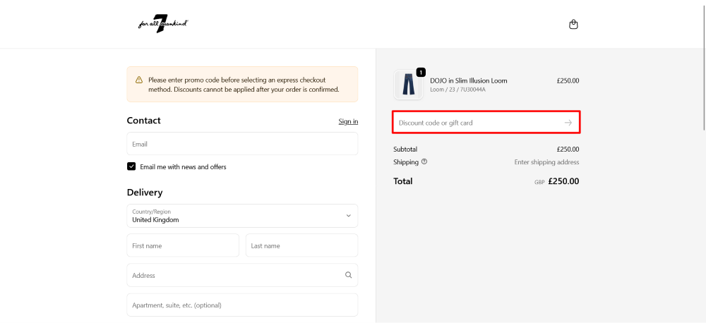Click the Total amount £250.00 in bold
This screenshot has width=706, height=323.
tap(563, 181)
